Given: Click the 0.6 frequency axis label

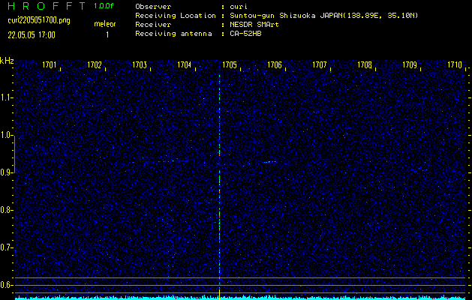Looking at the screenshot, I should [x=7, y=284].
